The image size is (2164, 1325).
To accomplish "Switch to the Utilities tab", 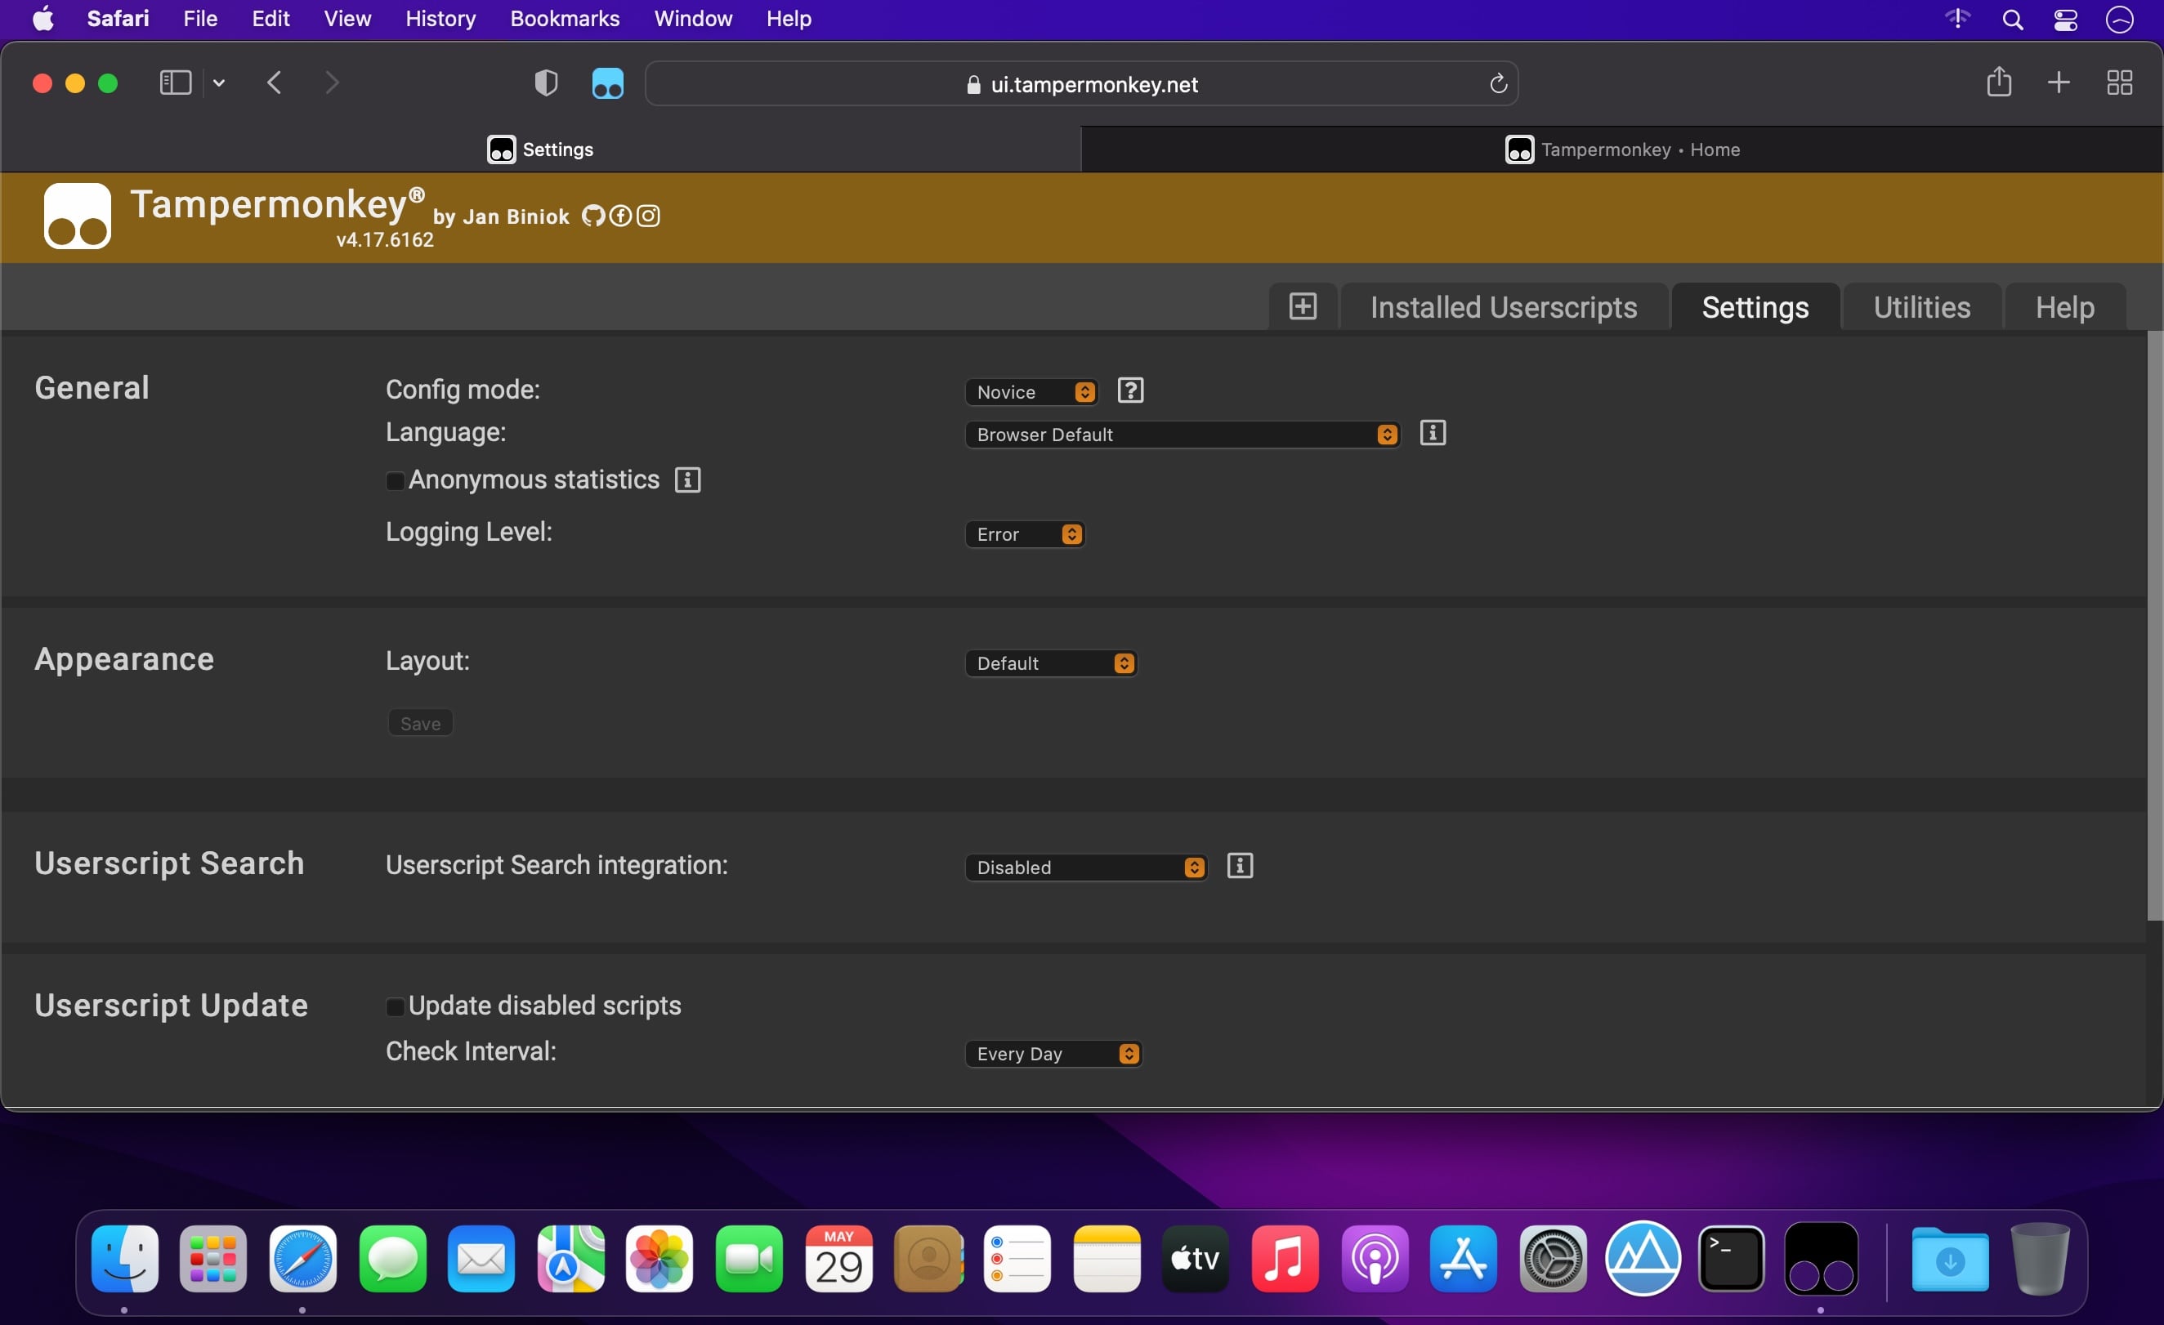I will [1921, 306].
